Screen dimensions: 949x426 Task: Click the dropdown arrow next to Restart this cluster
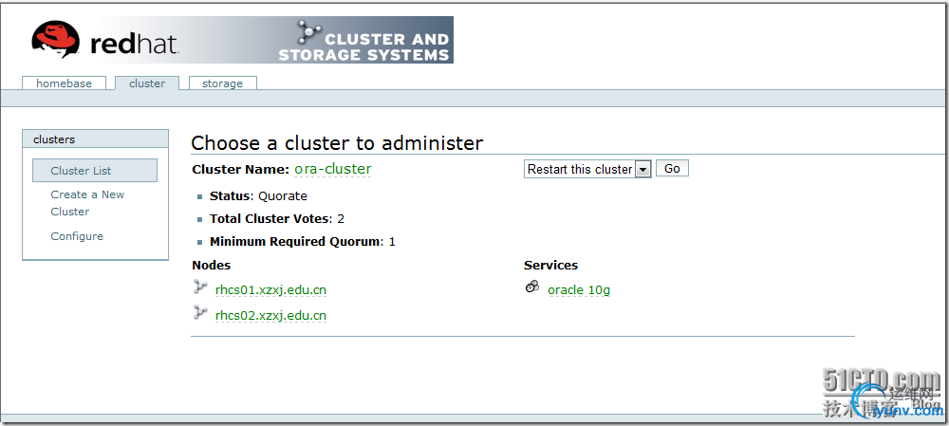[x=642, y=169]
